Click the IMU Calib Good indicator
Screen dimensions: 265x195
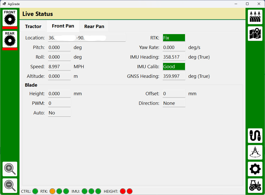(174, 67)
